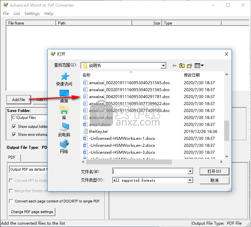251x227 pixels.
Task: Click icon of -Unlicensed-HSMWorks.en-3.docx
Action: point(85,152)
